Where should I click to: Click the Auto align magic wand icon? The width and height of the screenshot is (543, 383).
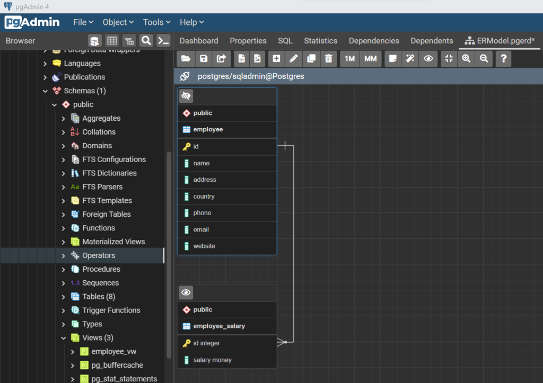point(410,59)
